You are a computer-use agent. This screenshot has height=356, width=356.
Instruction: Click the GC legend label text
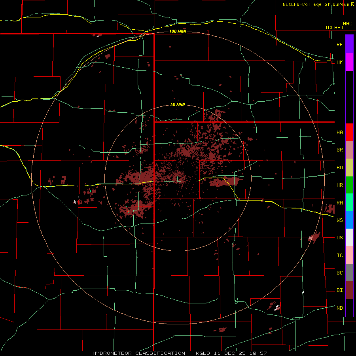tap(339, 273)
